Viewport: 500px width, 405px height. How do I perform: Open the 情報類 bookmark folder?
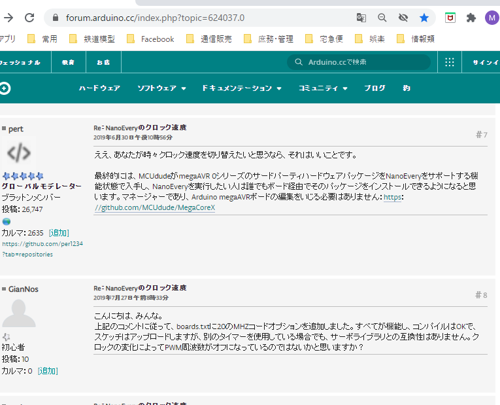click(x=416, y=39)
